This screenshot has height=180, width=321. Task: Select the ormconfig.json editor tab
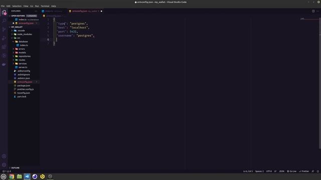(x=86, y=11)
